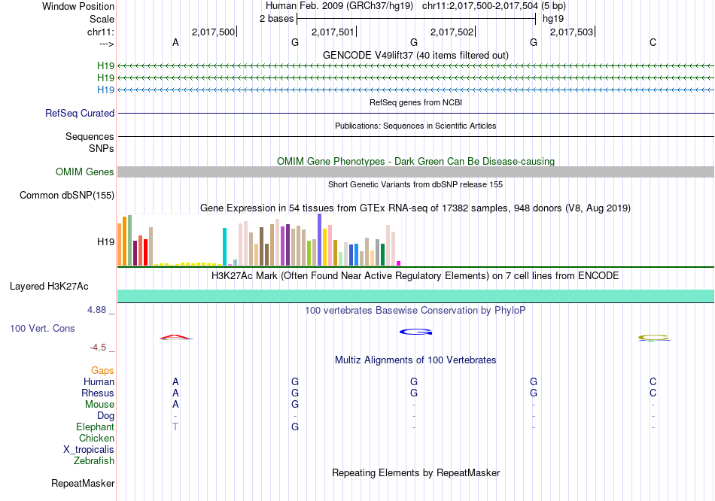
Task: Select the Rhesus alignment row label
Action: coord(98,393)
